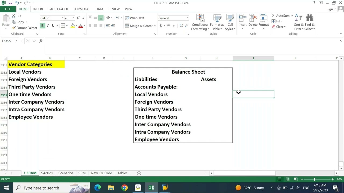The height and width of the screenshot is (193, 344).
Task: Open General number format dropdown
Action: 188,18
